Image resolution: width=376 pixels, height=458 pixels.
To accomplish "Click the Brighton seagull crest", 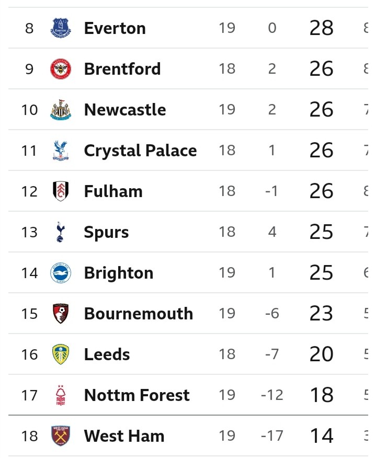I will pos(60,273).
